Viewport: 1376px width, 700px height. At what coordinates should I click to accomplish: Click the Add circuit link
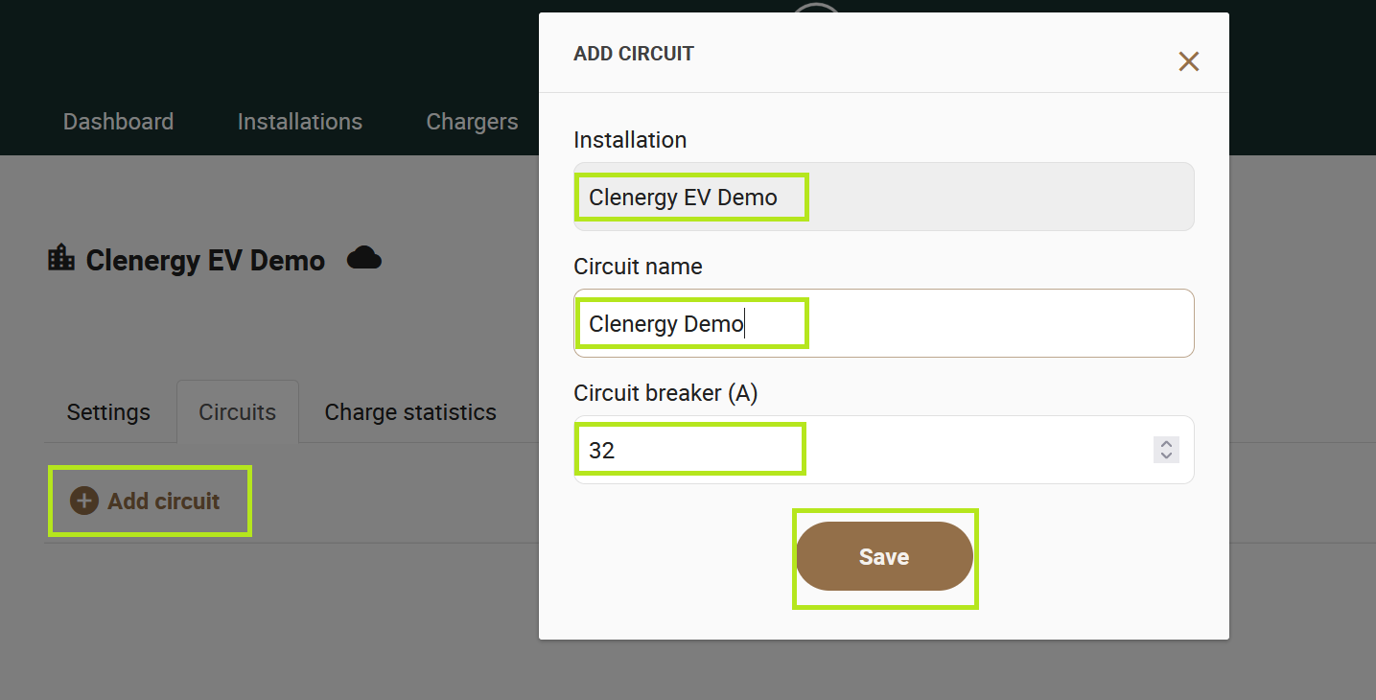(x=146, y=501)
